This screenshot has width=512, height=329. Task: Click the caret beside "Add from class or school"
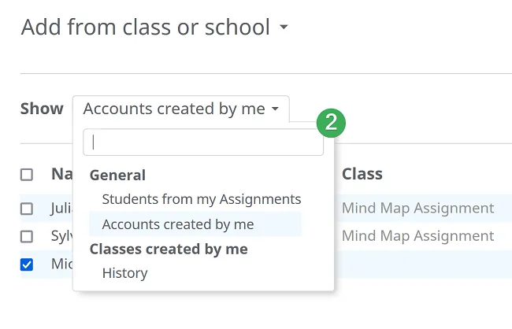coord(284,28)
